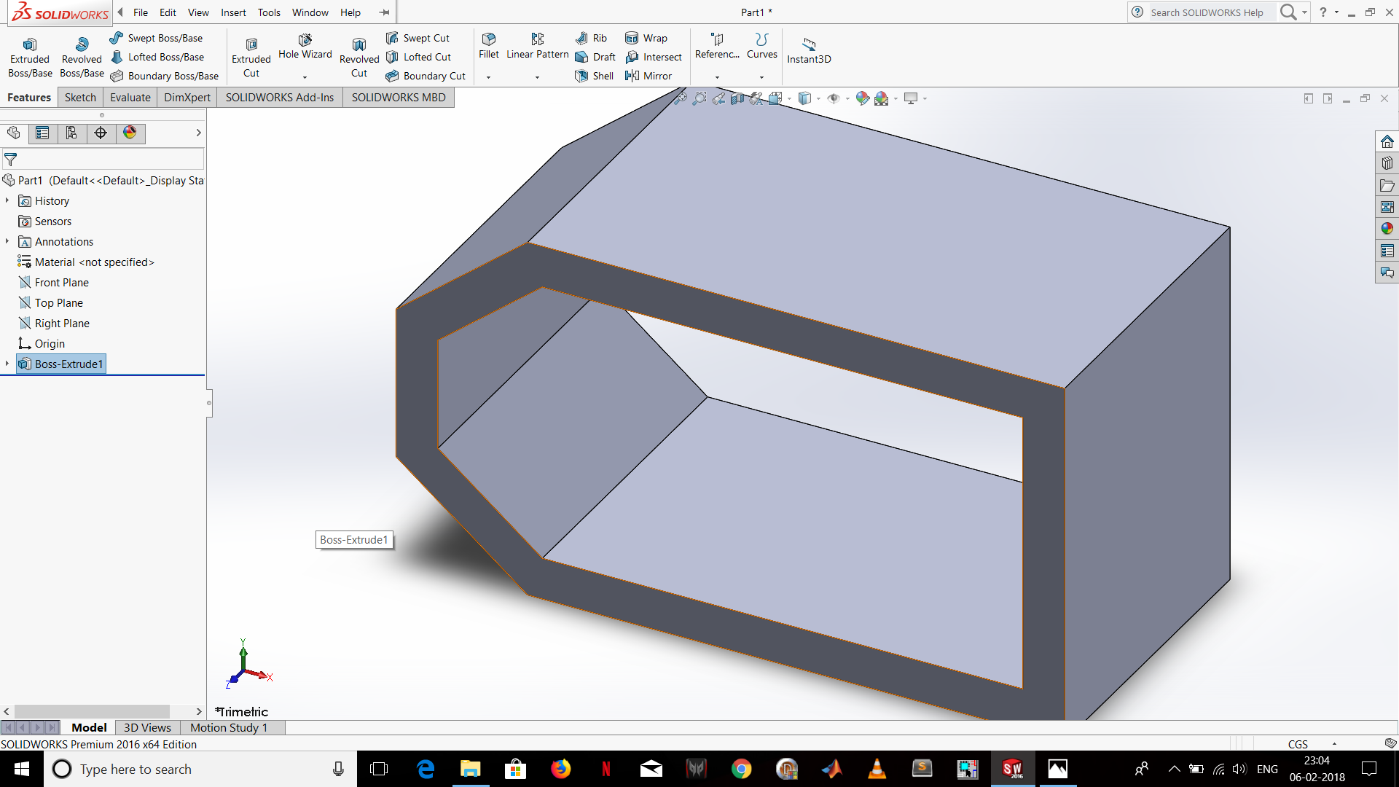1399x787 pixels.
Task: Click the Revolved Cut tool
Action: coord(359,58)
